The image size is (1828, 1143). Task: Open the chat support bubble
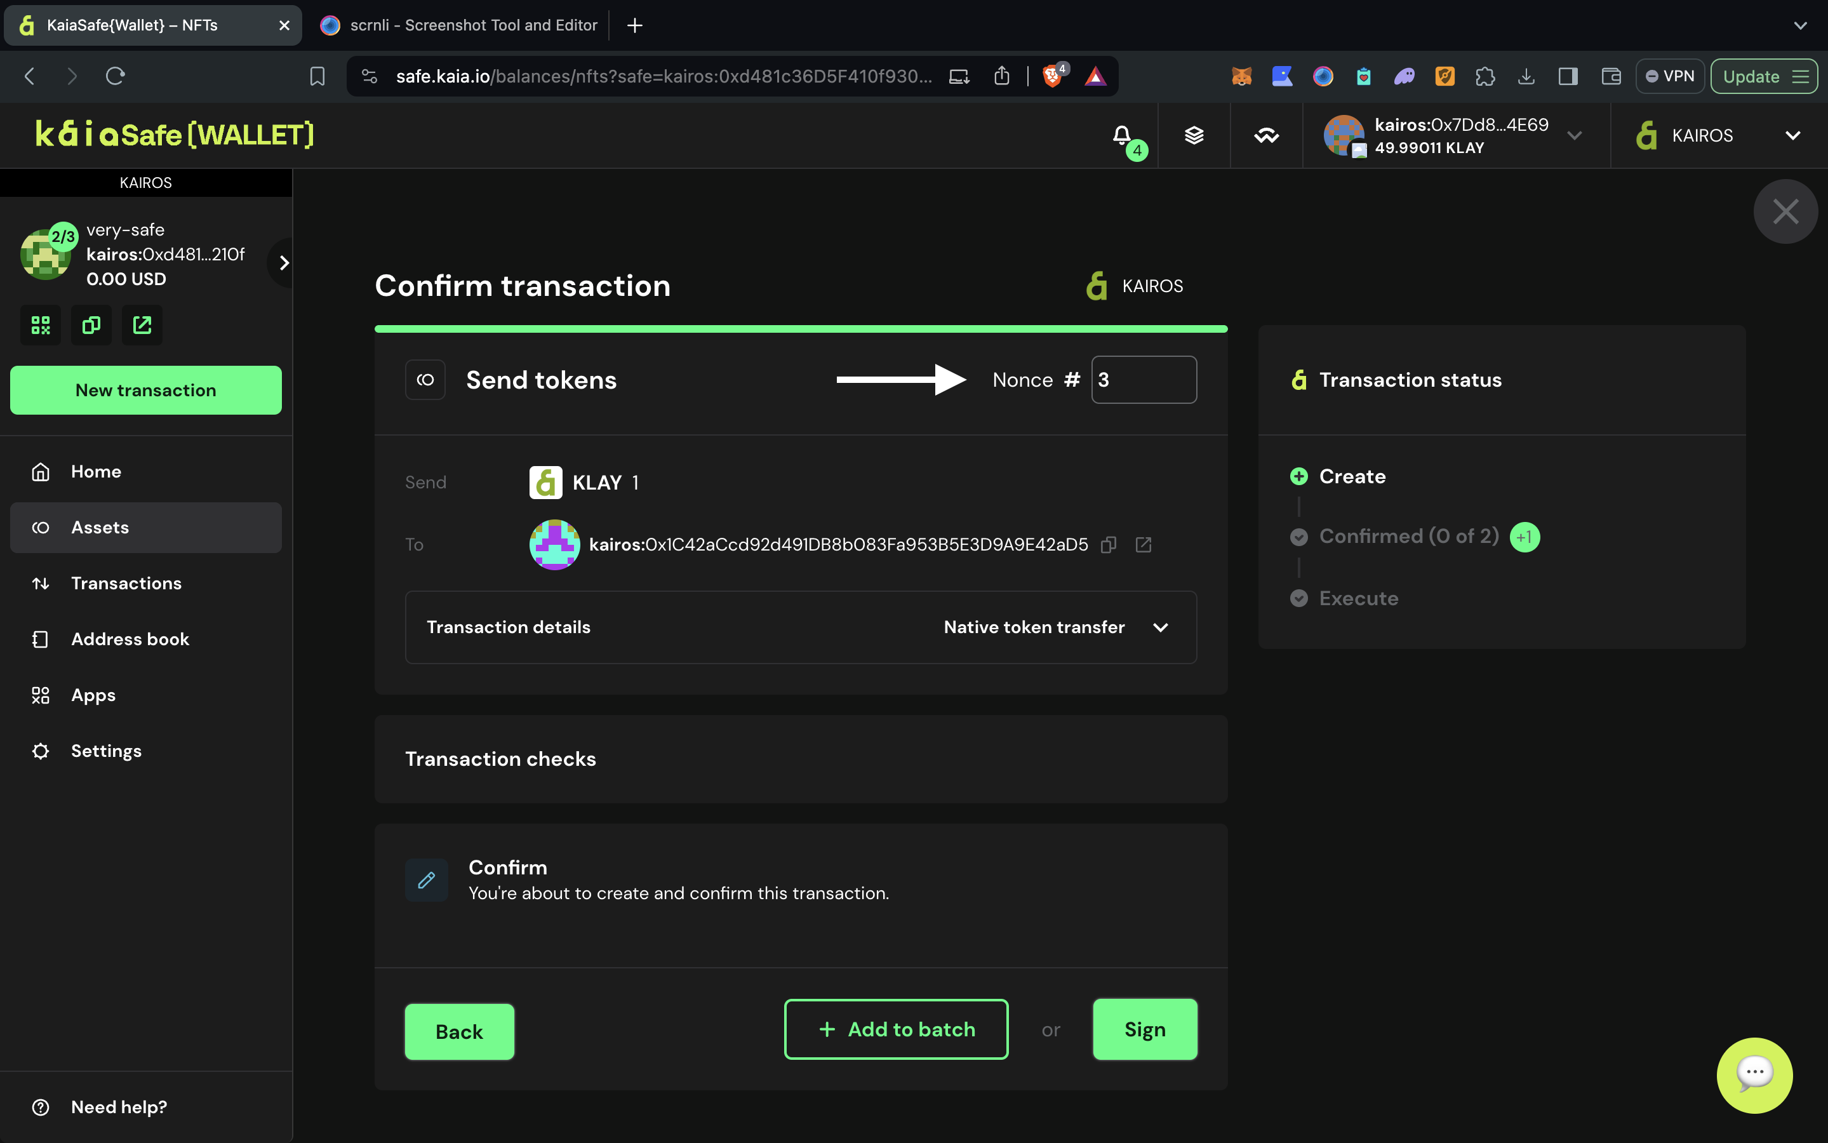point(1754,1074)
